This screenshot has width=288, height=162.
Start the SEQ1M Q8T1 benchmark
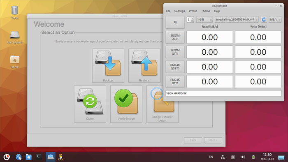175,37
